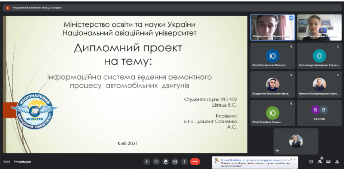This screenshot has height=169, width=344.
Task: Open the chat panel icon
Action: pos(328,162)
